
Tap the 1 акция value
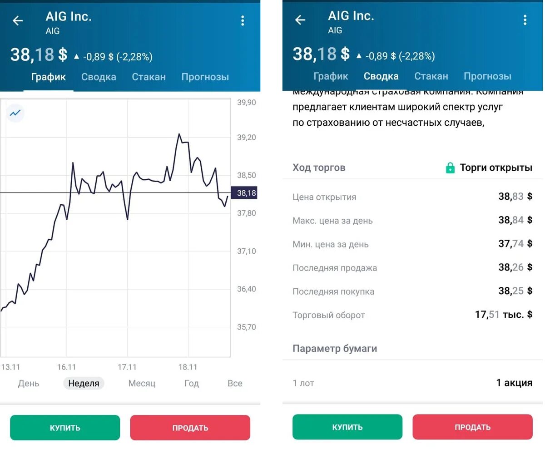tap(514, 383)
